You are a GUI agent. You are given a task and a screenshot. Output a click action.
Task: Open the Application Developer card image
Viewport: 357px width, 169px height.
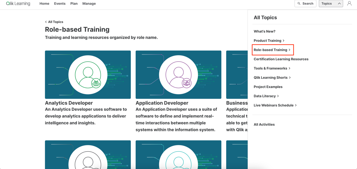pyautogui.click(x=178, y=75)
